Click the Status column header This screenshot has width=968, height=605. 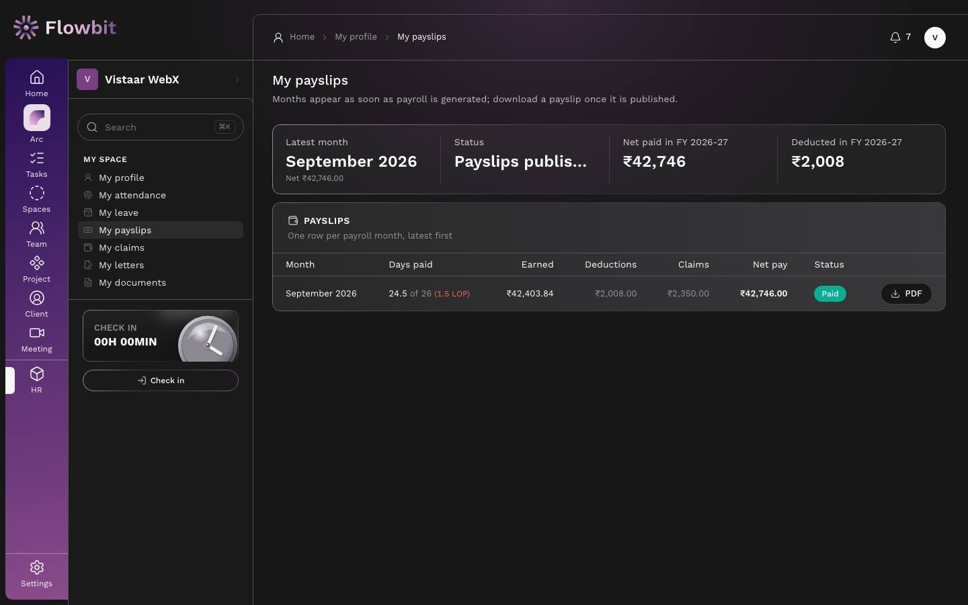(x=829, y=265)
